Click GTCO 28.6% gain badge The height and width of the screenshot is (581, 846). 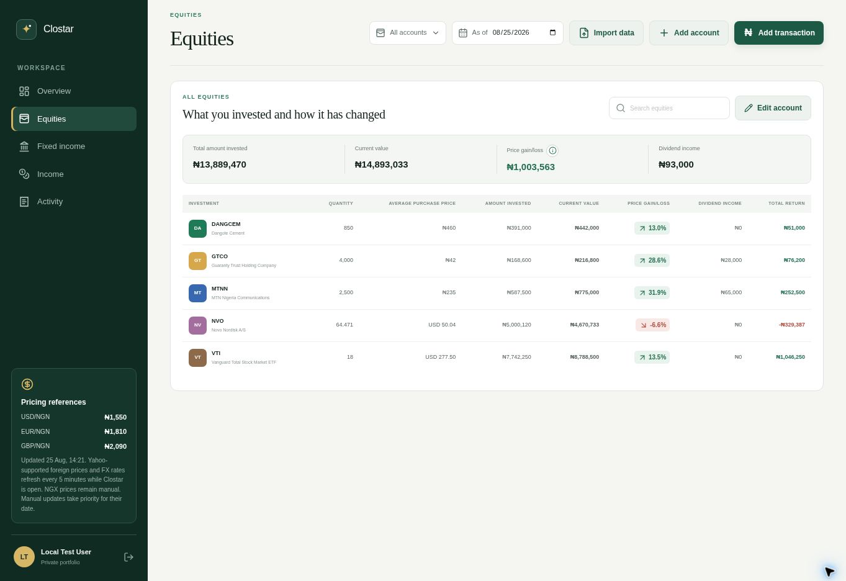[652, 261]
